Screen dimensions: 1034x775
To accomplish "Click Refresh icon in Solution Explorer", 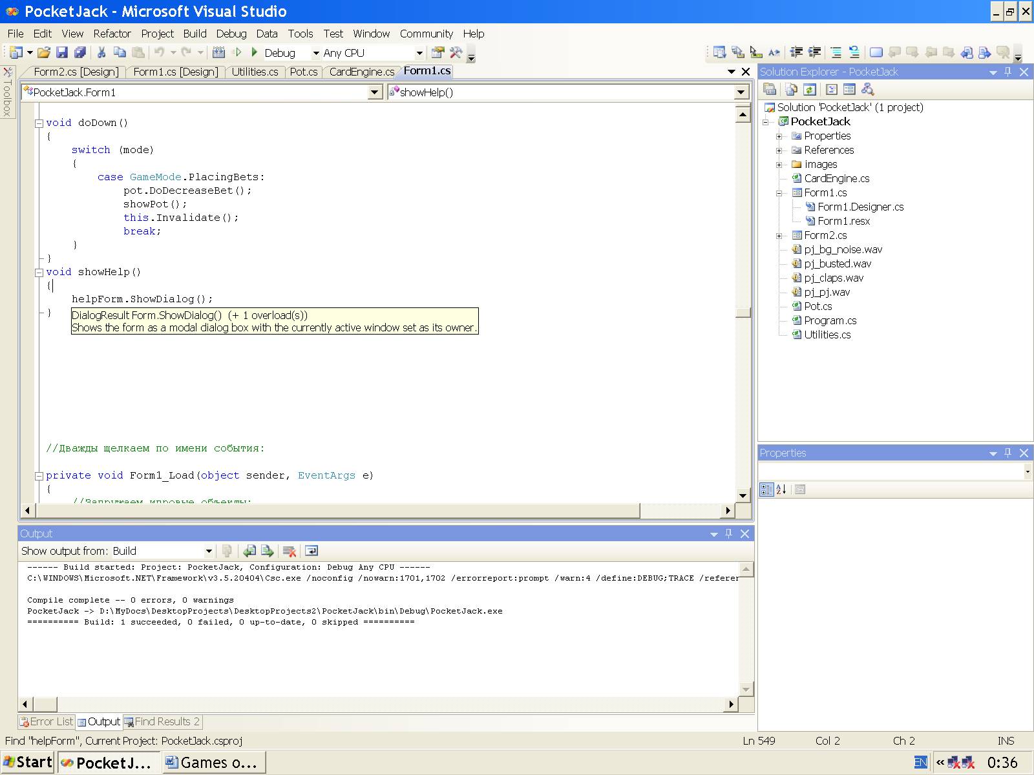I will pyautogui.click(x=810, y=90).
